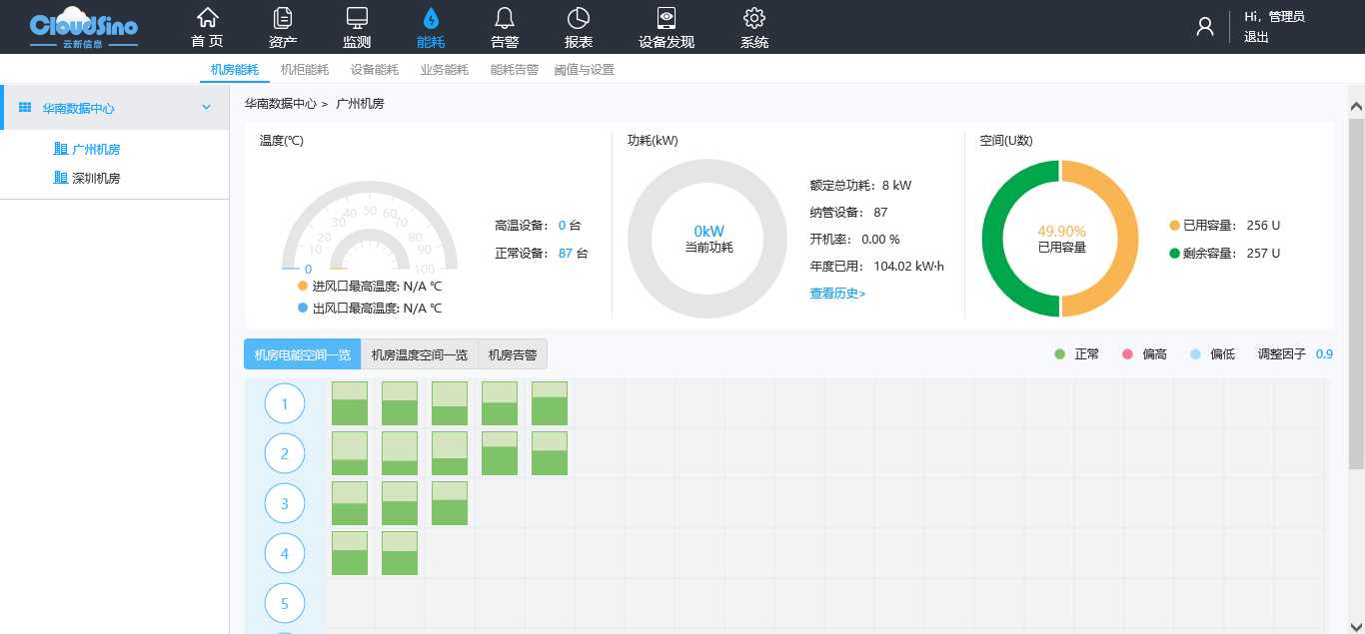Select the 告警 alarm bell icon

(505, 19)
